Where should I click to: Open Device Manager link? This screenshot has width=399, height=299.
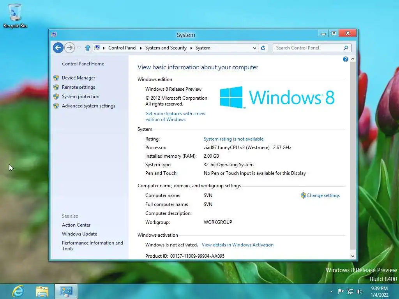(x=78, y=78)
